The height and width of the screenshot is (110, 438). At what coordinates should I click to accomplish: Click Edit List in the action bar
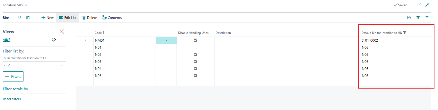tap(68, 18)
